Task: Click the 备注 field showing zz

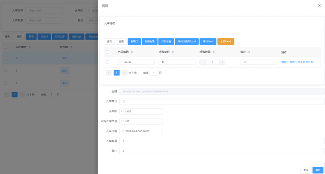Action: coord(259,62)
